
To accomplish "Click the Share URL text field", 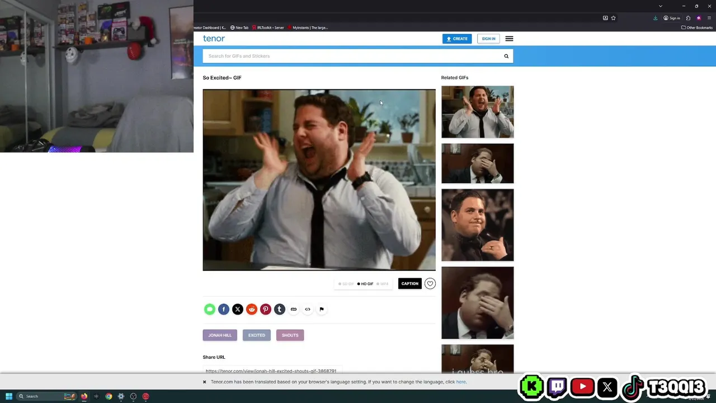I will [272, 371].
